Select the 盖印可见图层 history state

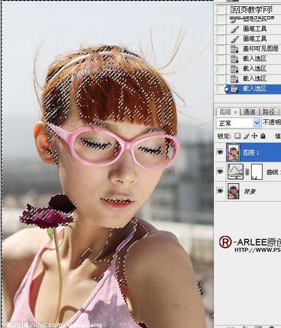[x=254, y=49]
